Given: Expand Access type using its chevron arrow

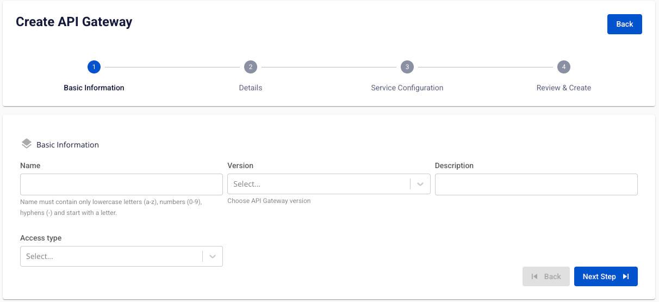Looking at the screenshot, I should [x=213, y=256].
